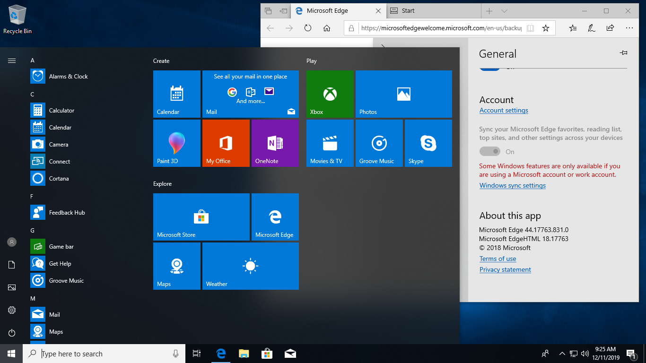
Task: Open the Privacy statement link
Action: 505,269
